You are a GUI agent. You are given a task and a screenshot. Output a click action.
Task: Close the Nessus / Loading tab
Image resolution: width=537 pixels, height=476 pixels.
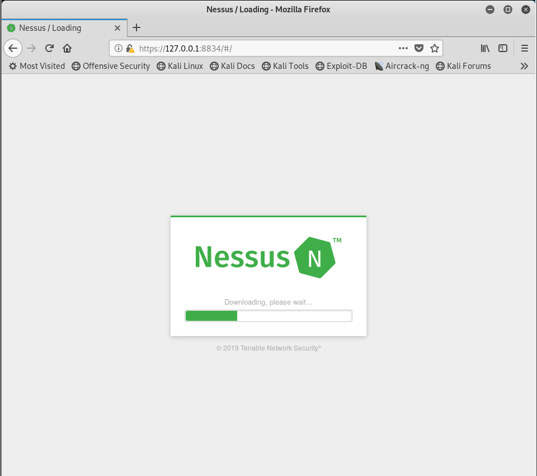point(117,28)
